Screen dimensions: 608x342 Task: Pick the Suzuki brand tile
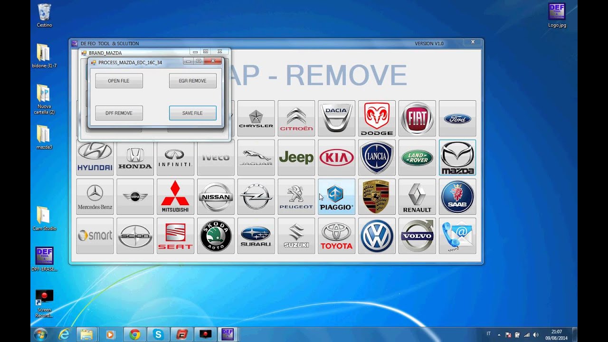[296, 236]
